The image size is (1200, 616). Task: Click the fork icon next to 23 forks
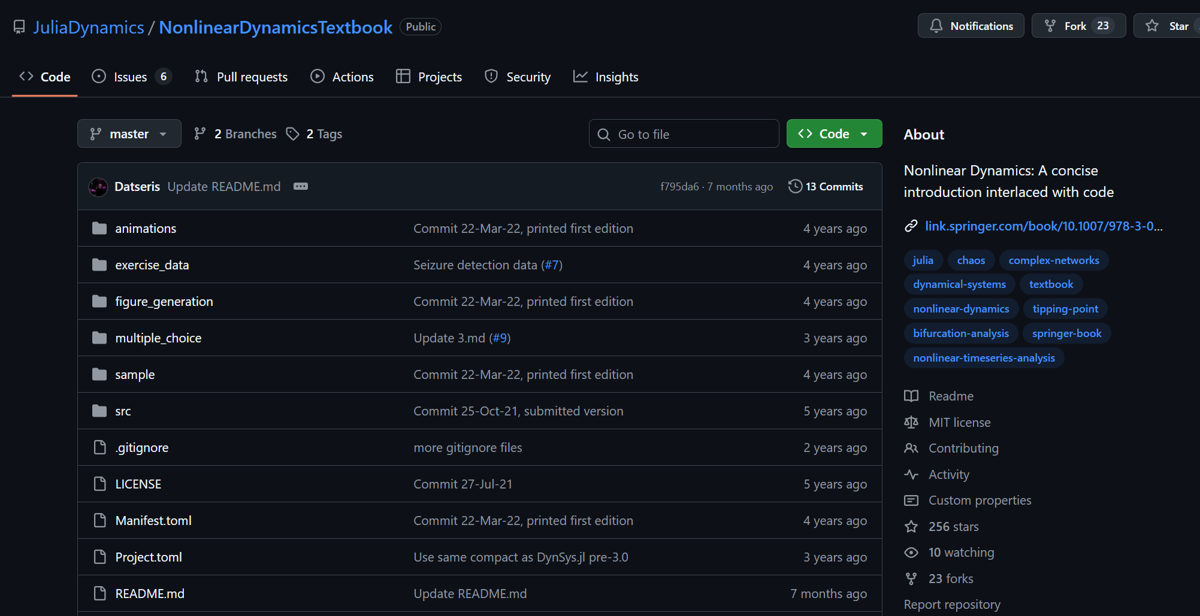coord(911,578)
